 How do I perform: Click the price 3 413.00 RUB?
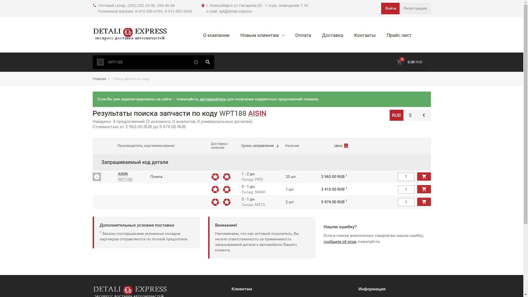pyautogui.click(x=333, y=189)
